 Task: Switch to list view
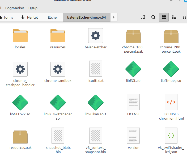pos(174,17)
